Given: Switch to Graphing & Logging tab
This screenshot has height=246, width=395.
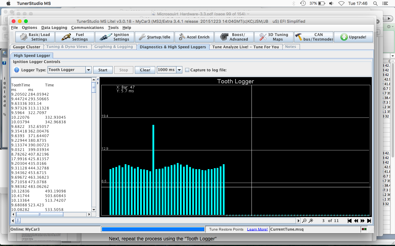Looking at the screenshot, I should (x=114, y=47).
